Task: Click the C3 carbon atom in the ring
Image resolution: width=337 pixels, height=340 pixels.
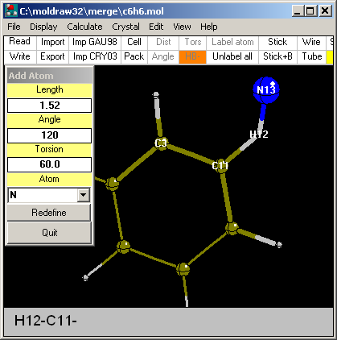Action: (x=161, y=143)
